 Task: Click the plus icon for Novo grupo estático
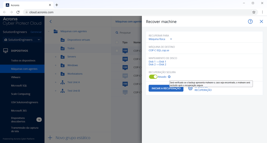(50, 138)
